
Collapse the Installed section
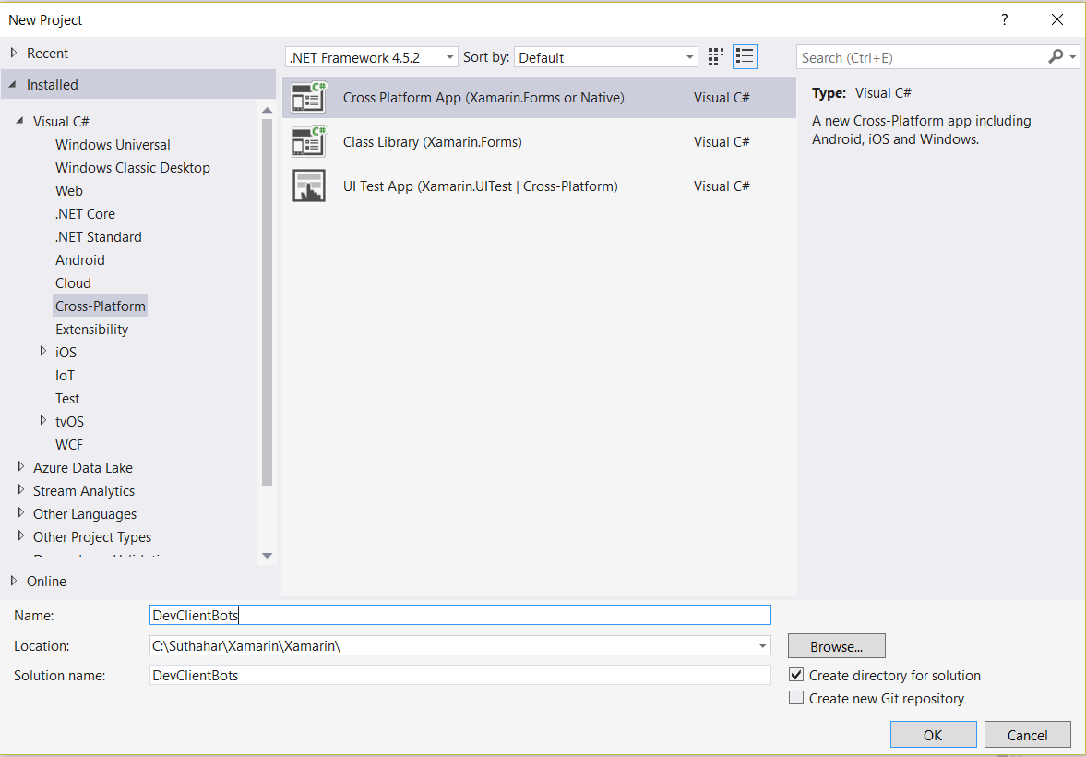coord(13,85)
